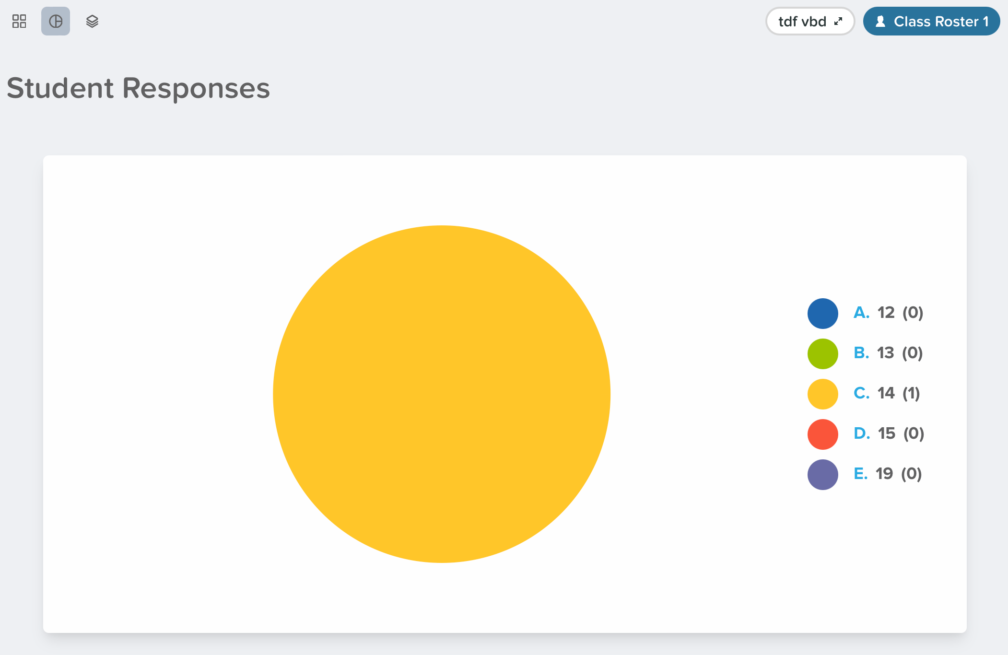Click the purple swatch for answer E

click(823, 475)
